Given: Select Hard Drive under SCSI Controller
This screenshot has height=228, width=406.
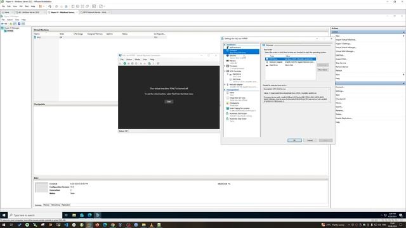Looking at the screenshot, I should [x=237, y=74].
